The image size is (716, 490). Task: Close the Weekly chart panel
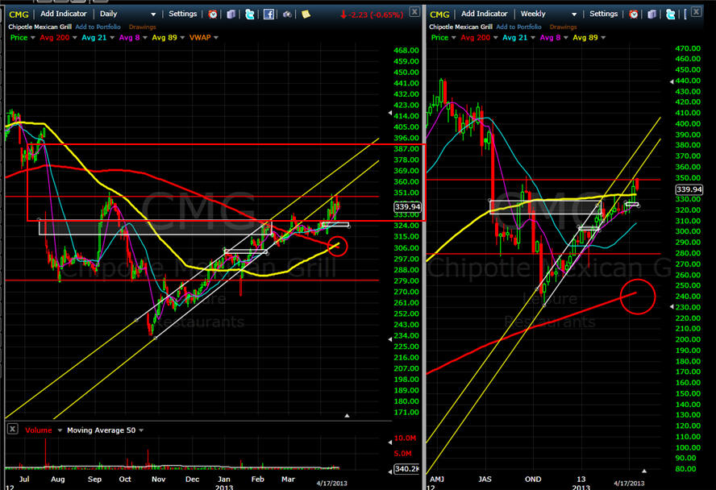click(x=696, y=12)
